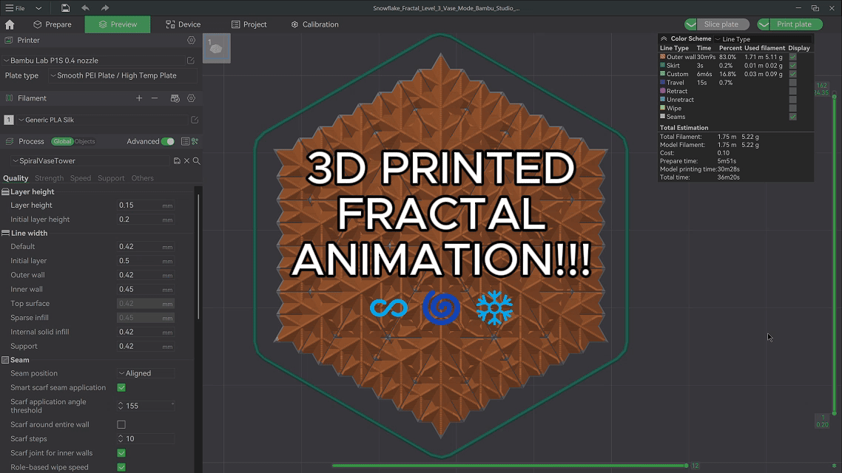This screenshot has height=473, width=842.
Task: Add a filament with the plus icon
Action: (x=139, y=98)
